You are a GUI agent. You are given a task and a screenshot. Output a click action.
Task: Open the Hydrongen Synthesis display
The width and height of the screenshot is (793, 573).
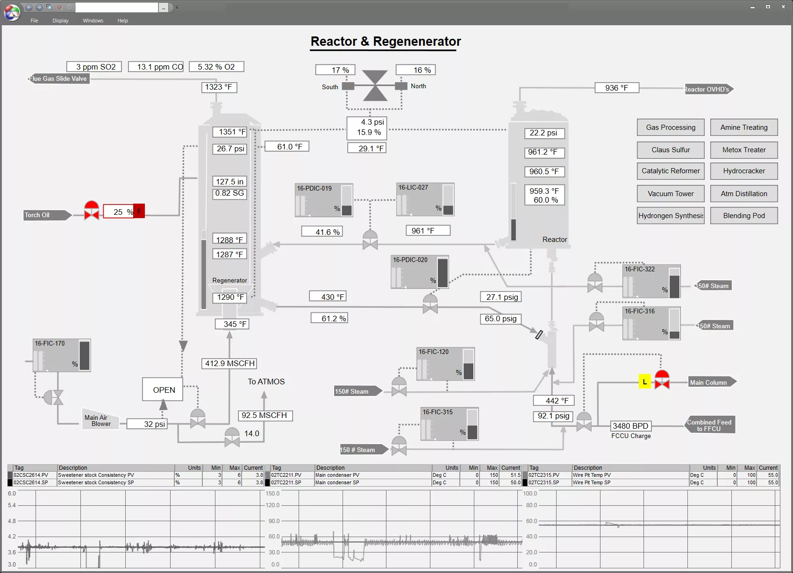(x=671, y=216)
